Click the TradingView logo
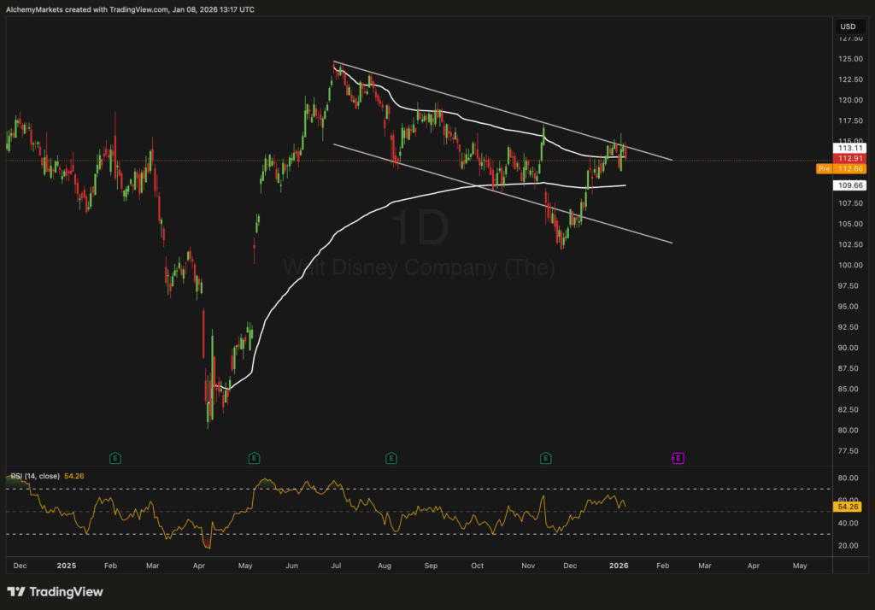The image size is (875, 610). (56, 591)
